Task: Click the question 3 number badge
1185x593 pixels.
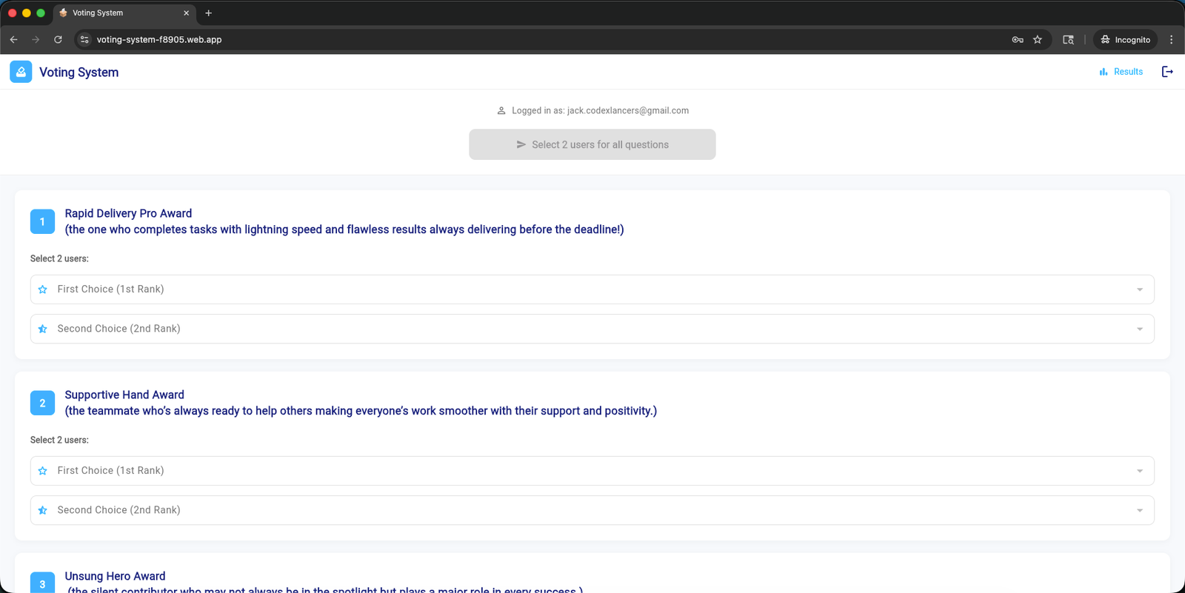Action: (x=42, y=583)
